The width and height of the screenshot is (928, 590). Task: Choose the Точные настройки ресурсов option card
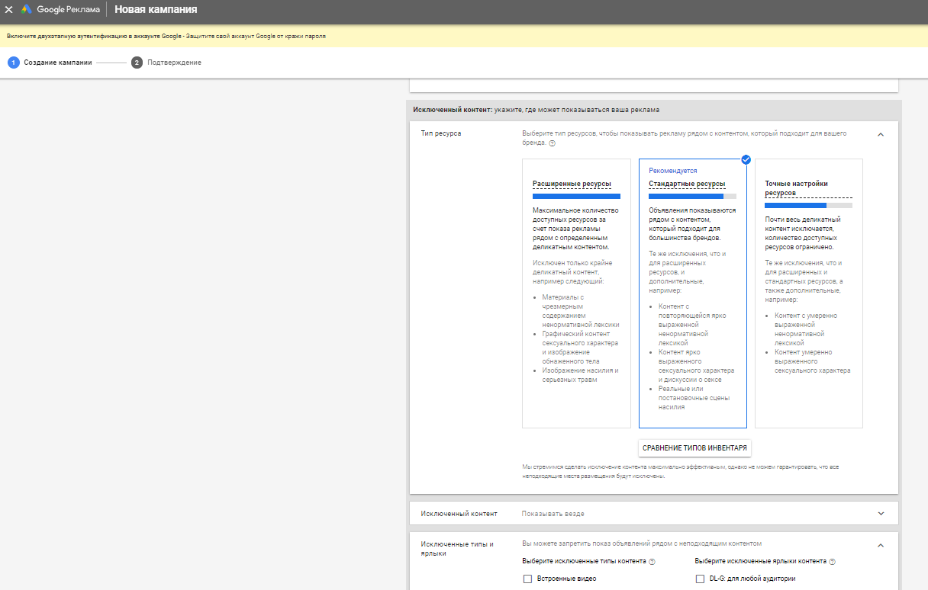[x=808, y=293]
